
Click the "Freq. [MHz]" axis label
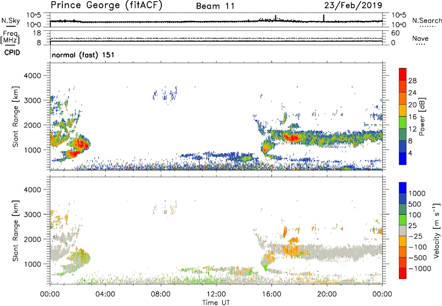(10, 38)
